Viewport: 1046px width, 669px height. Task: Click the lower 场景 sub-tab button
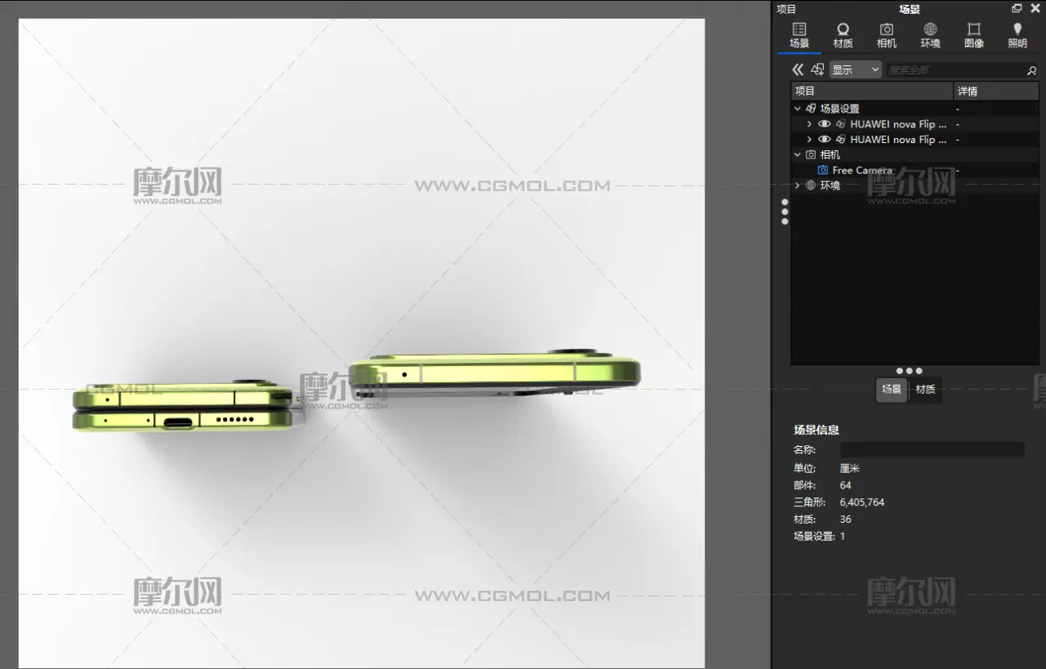point(891,390)
